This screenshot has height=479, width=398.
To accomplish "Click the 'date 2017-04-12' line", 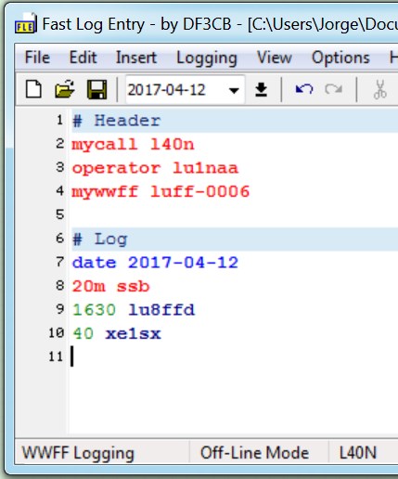I will click(155, 263).
